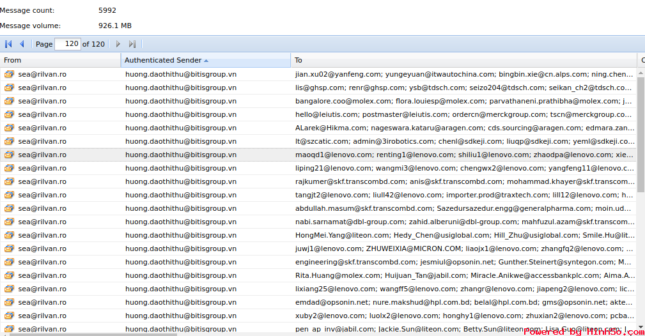This screenshot has height=336, width=645.
Task: Select recipients starting hello@leiutis.com
Action: [464, 114]
